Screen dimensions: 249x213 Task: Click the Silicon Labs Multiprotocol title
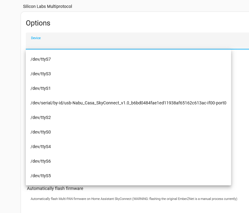48,6
